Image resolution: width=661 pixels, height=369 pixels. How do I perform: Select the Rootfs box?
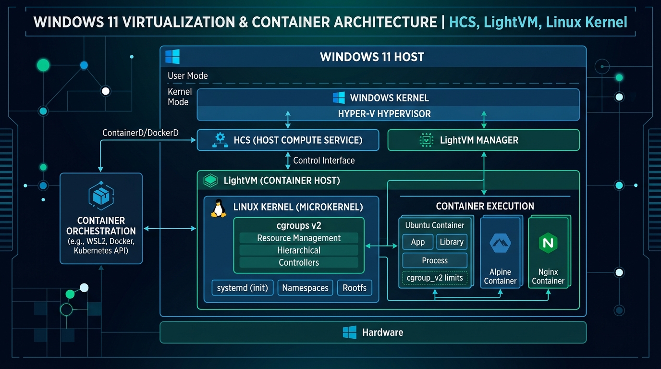point(355,288)
